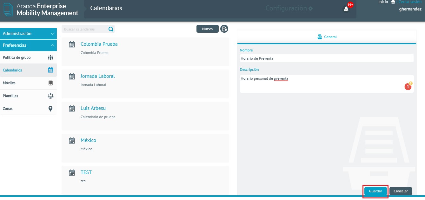Click the Calendarios sidebar calendar icon
425x200 pixels.
(x=50, y=70)
